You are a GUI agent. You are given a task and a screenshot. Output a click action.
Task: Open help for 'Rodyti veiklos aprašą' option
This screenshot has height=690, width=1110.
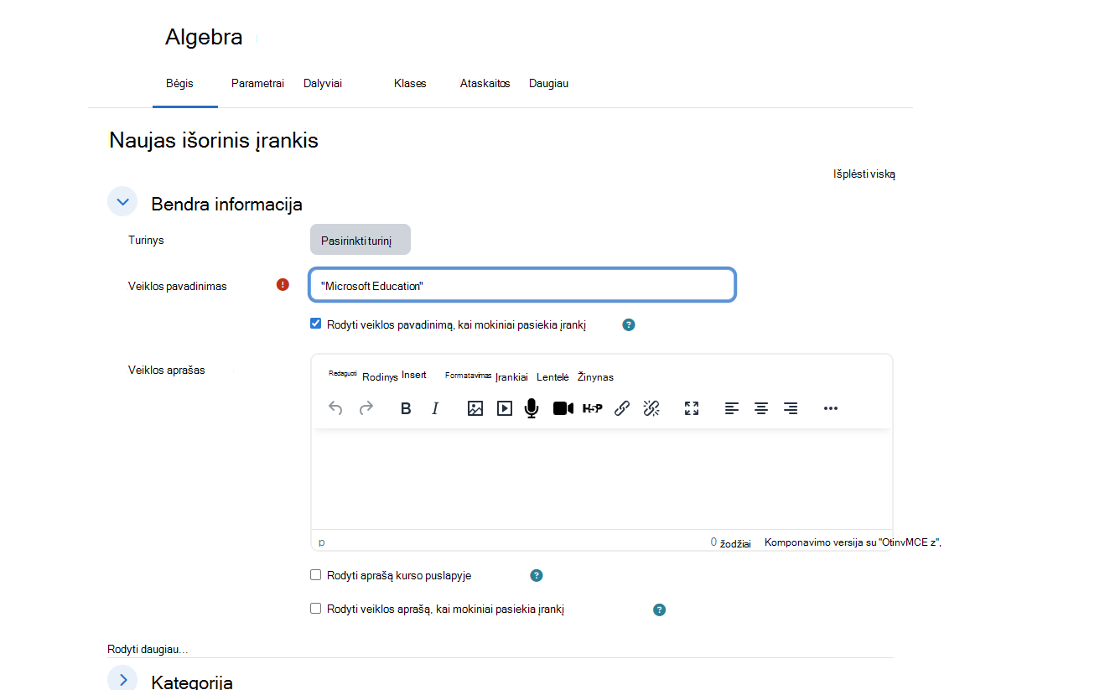(660, 610)
